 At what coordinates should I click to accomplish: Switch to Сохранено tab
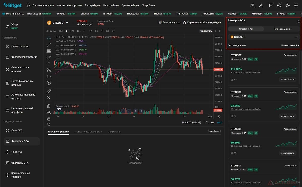[x=114, y=132]
